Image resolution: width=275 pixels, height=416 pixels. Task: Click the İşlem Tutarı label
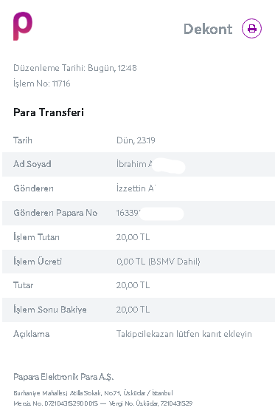tap(37, 237)
